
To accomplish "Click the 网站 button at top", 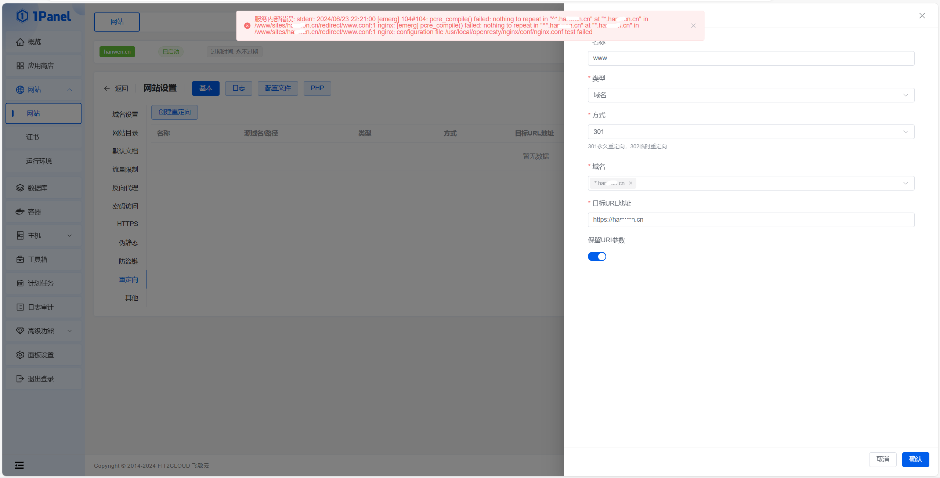I will point(117,22).
